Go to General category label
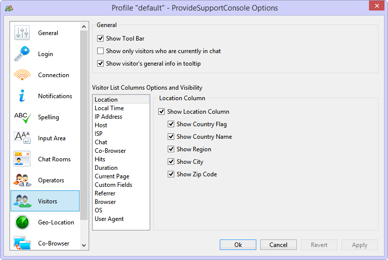Image resolution: width=388 pixels, height=260 pixels. click(48, 33)
